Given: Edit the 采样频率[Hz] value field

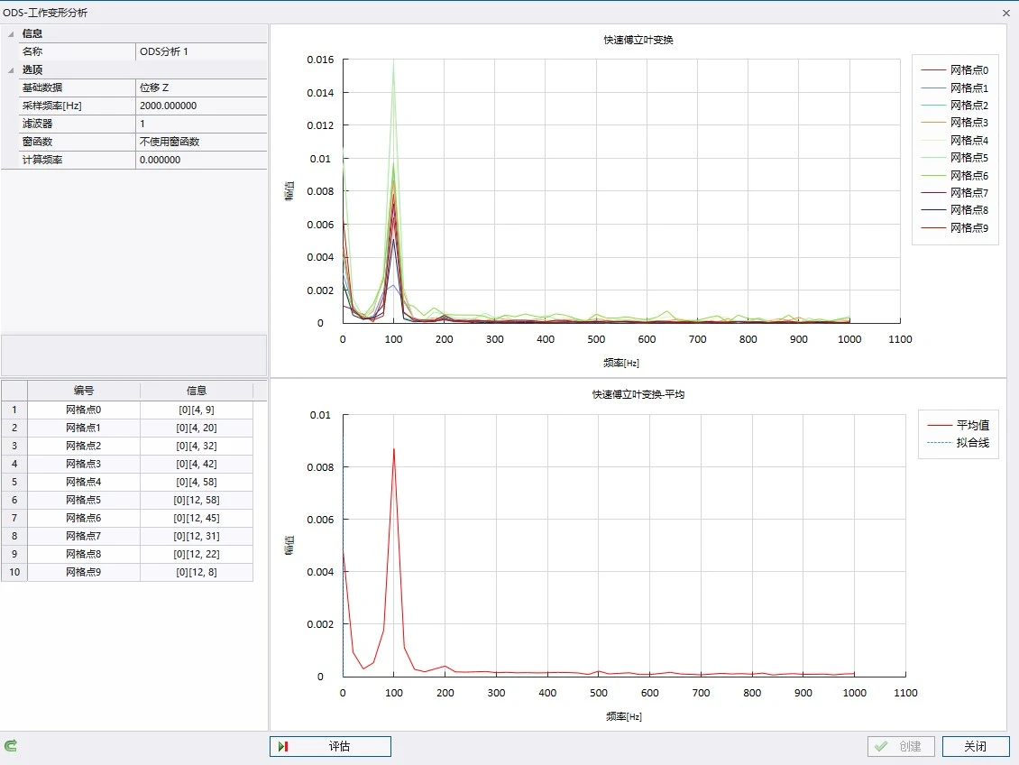Looking at the screenshot, I should (x=201, y=106).
